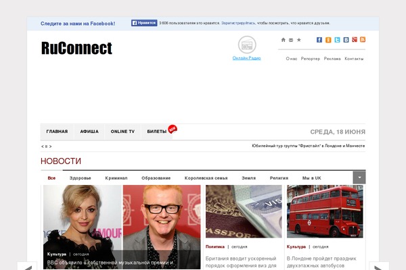Expand the news categories dropdown arrow
Viewport: 406px width, 270px height.
tap(359, 178)
